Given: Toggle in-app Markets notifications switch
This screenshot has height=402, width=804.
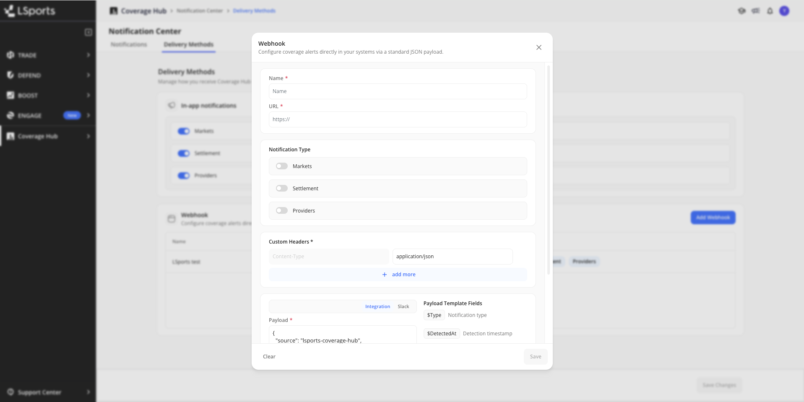Looking at the screenshot, I should pyautogui.click(x=184, y=131).
